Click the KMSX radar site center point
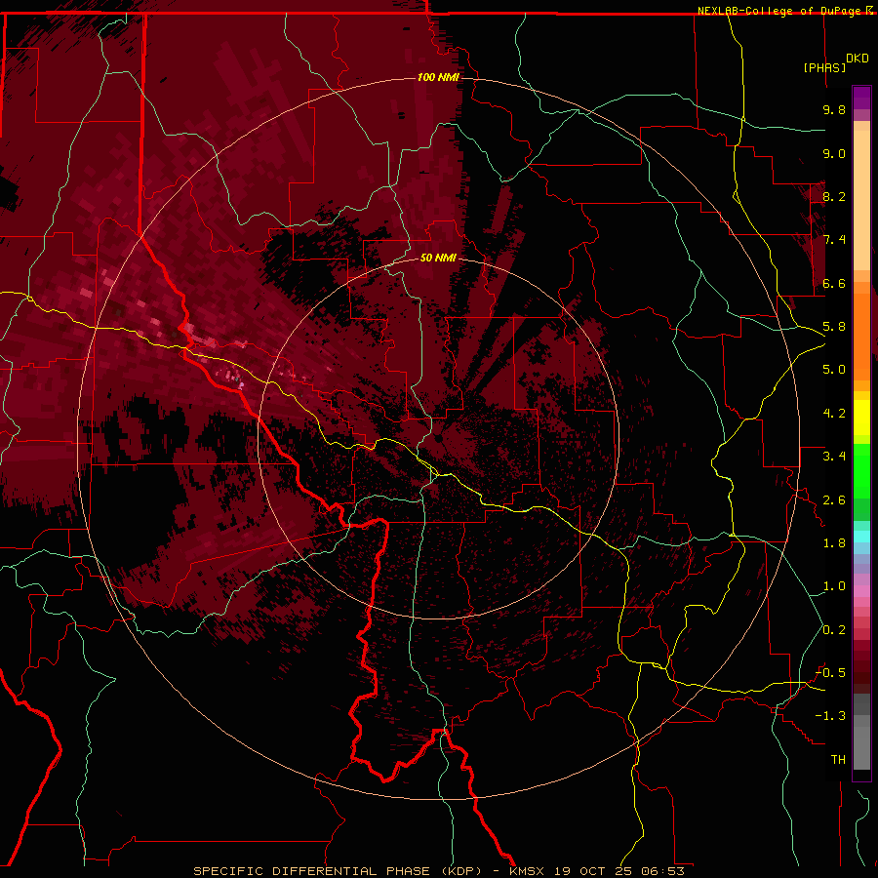The image size is (878, 878). click(x=438, y=438)
